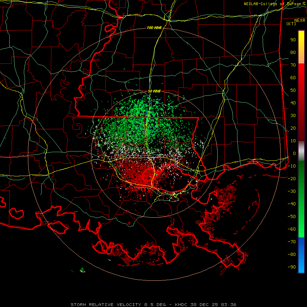The height and width of the screenshot is (307, 307).
Task: Click the -60 value on the velocity scale
Action: pyautogui.click(x=292, y=229)
